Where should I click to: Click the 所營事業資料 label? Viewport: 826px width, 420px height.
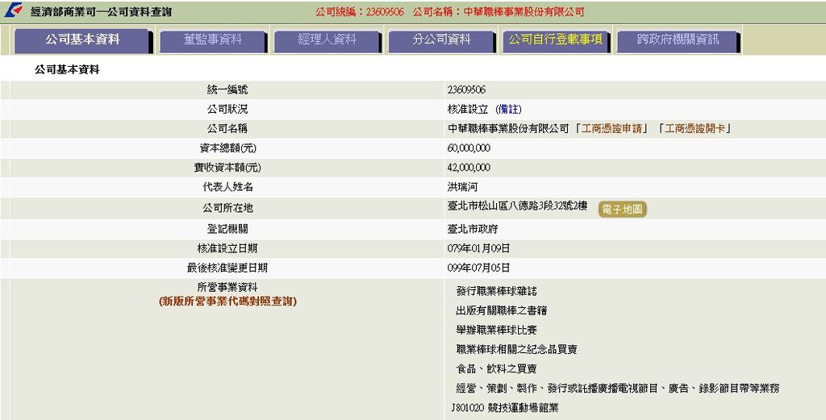click(x=227, y=288)
